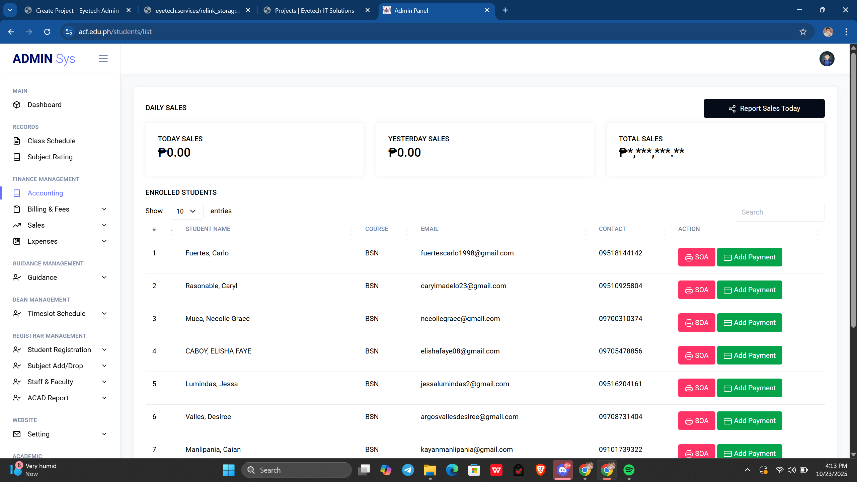Screen dimensions: 857x482
Task: Sort table by Student Name header
Action: pyautogui.click(x=208, y=229)
